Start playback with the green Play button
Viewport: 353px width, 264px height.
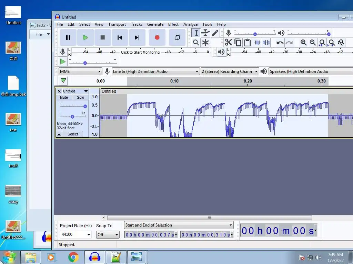tap(85, 37)
